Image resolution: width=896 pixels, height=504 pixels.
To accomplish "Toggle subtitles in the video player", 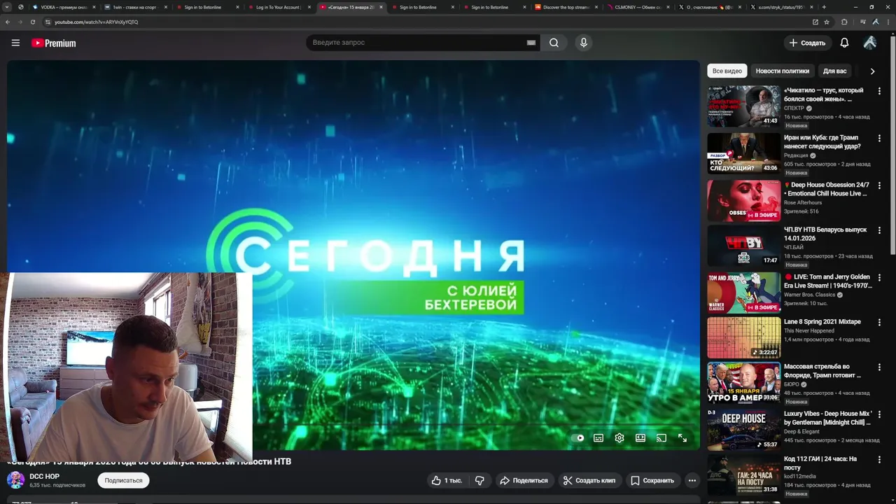I will tap(598, 438).
